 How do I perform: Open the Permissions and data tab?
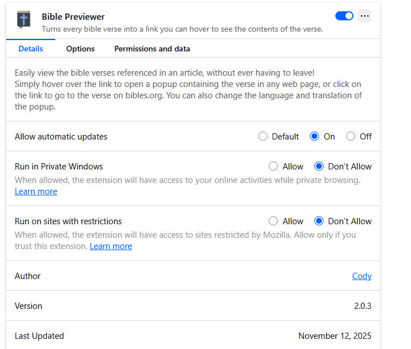[x=152, y=49]
